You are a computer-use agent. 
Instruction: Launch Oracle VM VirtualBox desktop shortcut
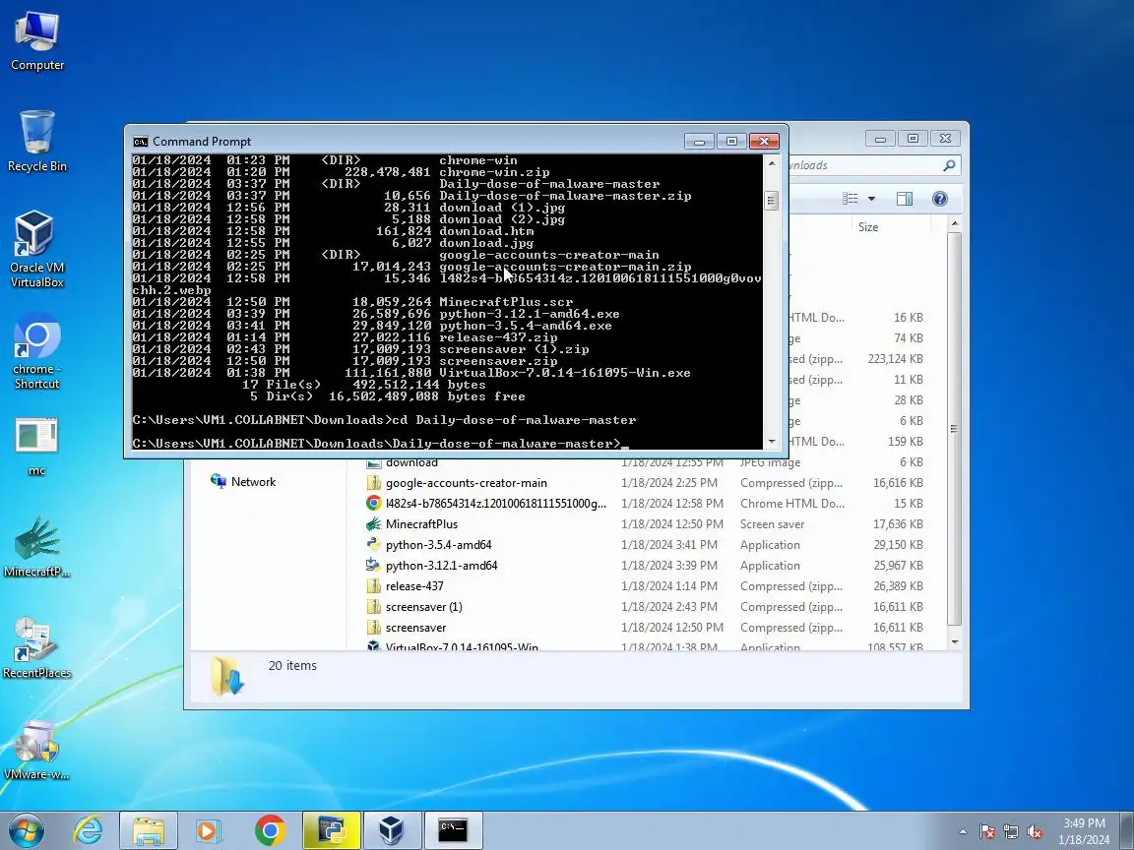coord(36,249)
